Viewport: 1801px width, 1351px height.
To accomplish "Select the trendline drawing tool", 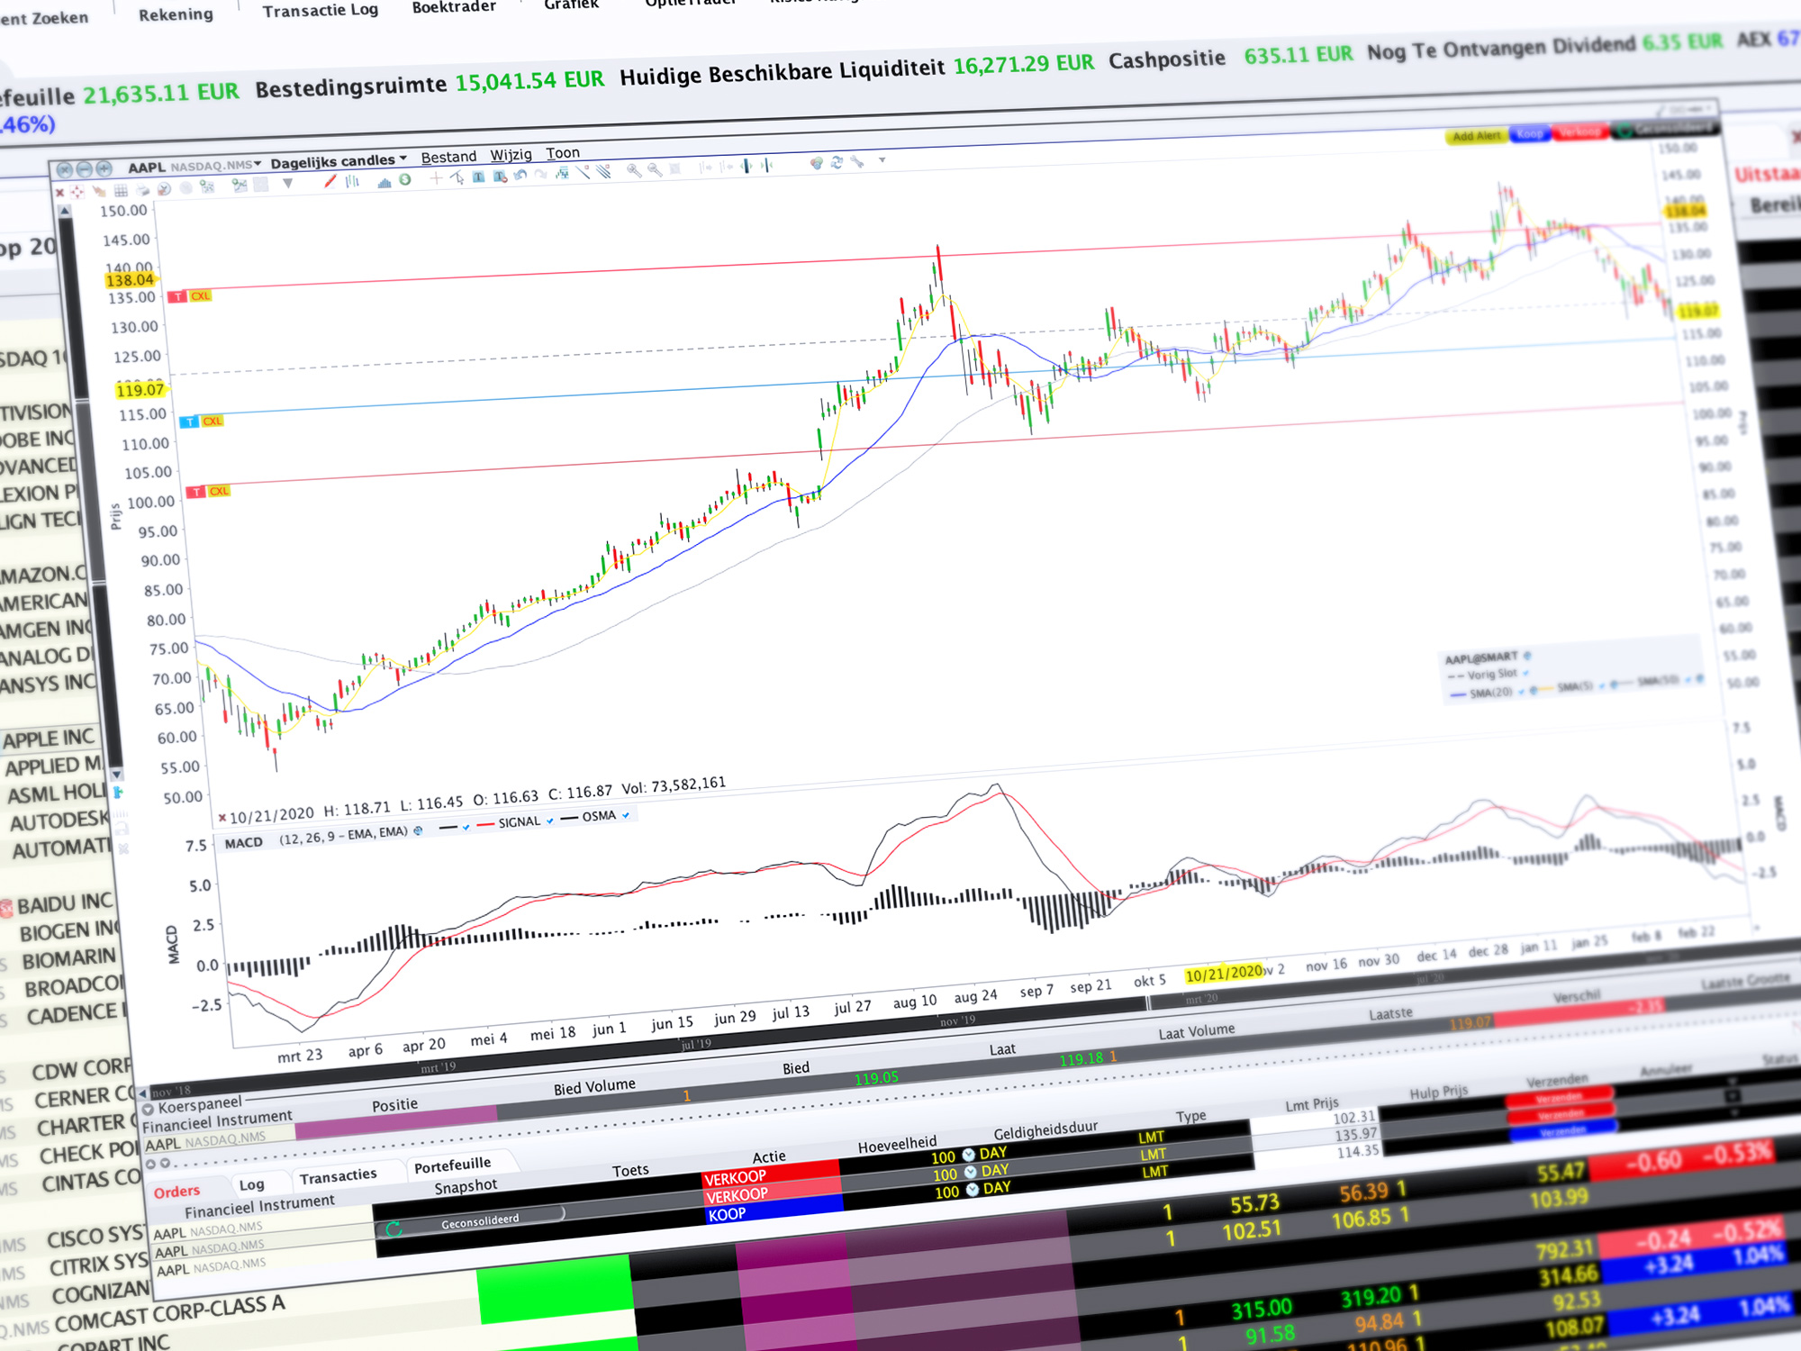I will [583, 172].
